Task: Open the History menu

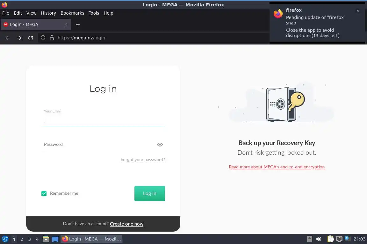Action: [x=48, y=13]
